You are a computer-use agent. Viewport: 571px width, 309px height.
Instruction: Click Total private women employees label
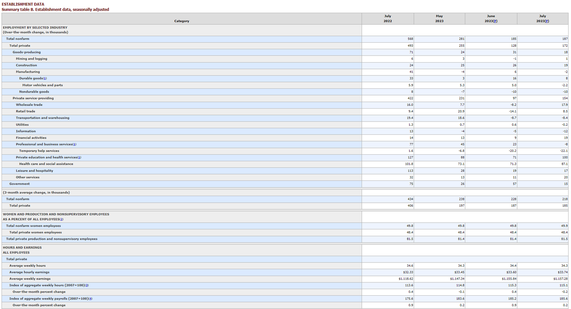tap(35, 233)
